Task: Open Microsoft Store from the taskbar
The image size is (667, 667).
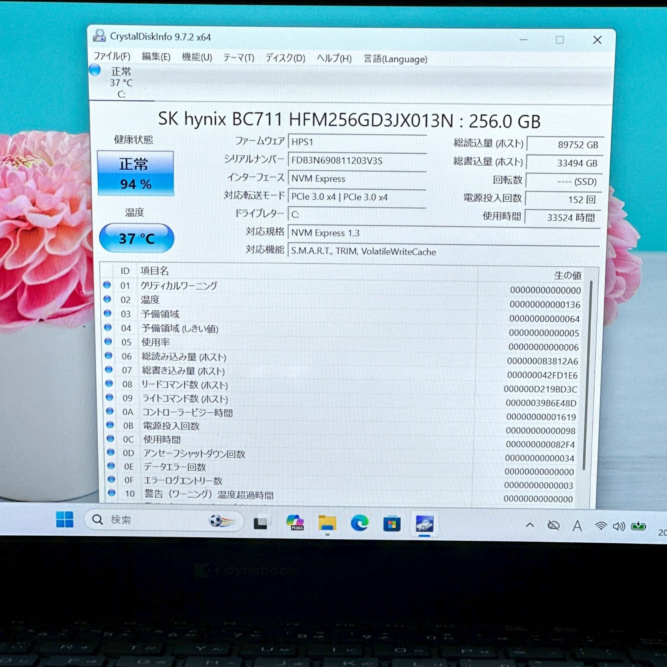Action: click(x=392, y=524)
